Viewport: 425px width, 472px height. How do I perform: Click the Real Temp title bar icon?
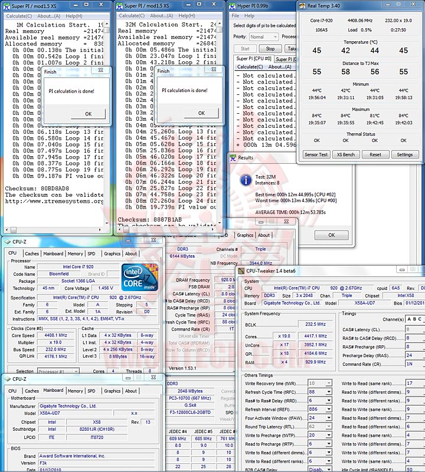[x=303, y=6]
